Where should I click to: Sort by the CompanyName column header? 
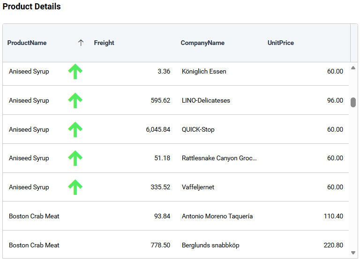(202, 43)
